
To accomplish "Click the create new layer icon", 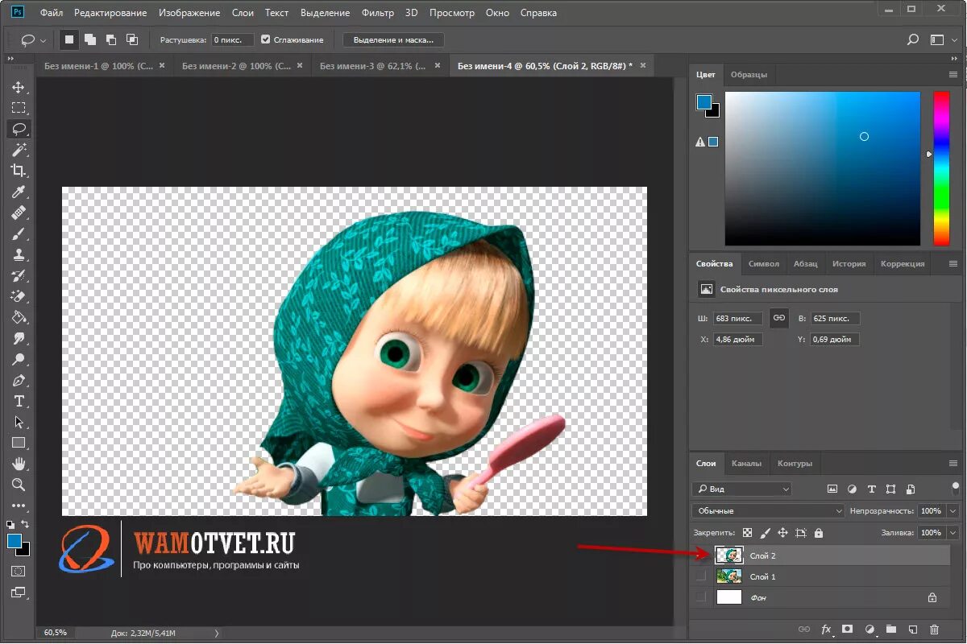I will click(x=913, y=630).
